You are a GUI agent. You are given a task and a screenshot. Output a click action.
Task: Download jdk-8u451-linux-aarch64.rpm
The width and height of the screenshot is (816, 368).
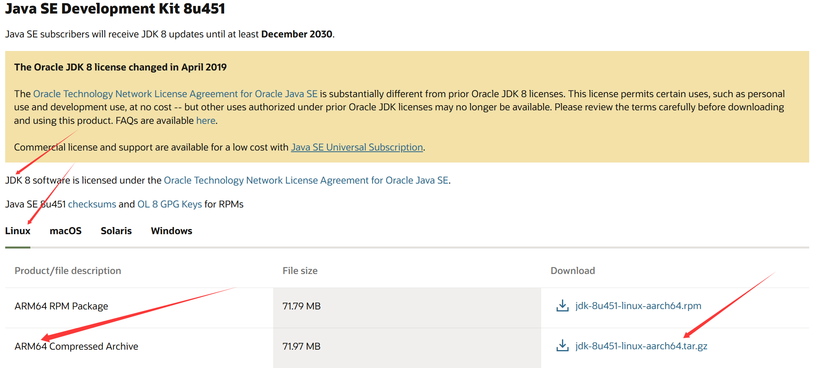coord(638,306)
